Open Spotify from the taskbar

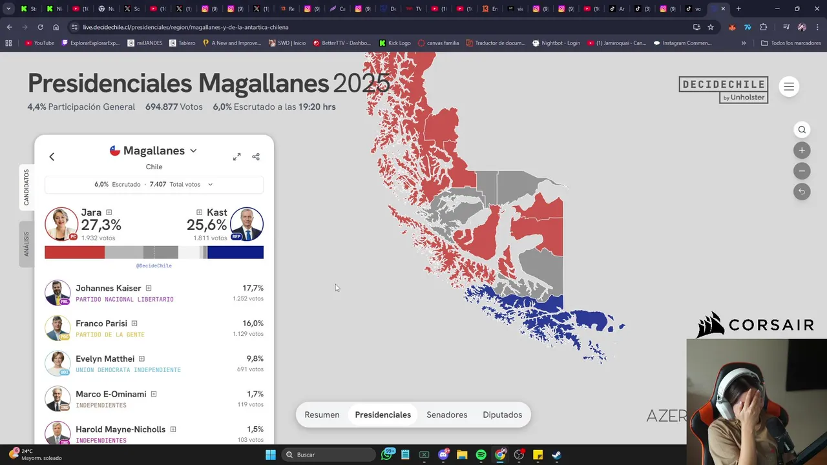pos(481,455)
